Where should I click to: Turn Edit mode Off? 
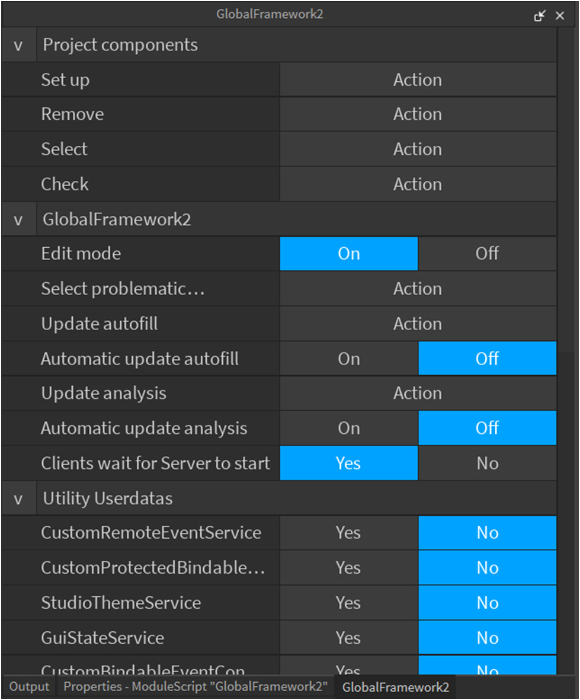pos(487,254)
